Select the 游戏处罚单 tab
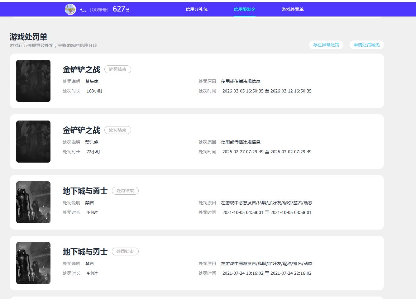This screenshot has height=299, width=416. (292, 10)
